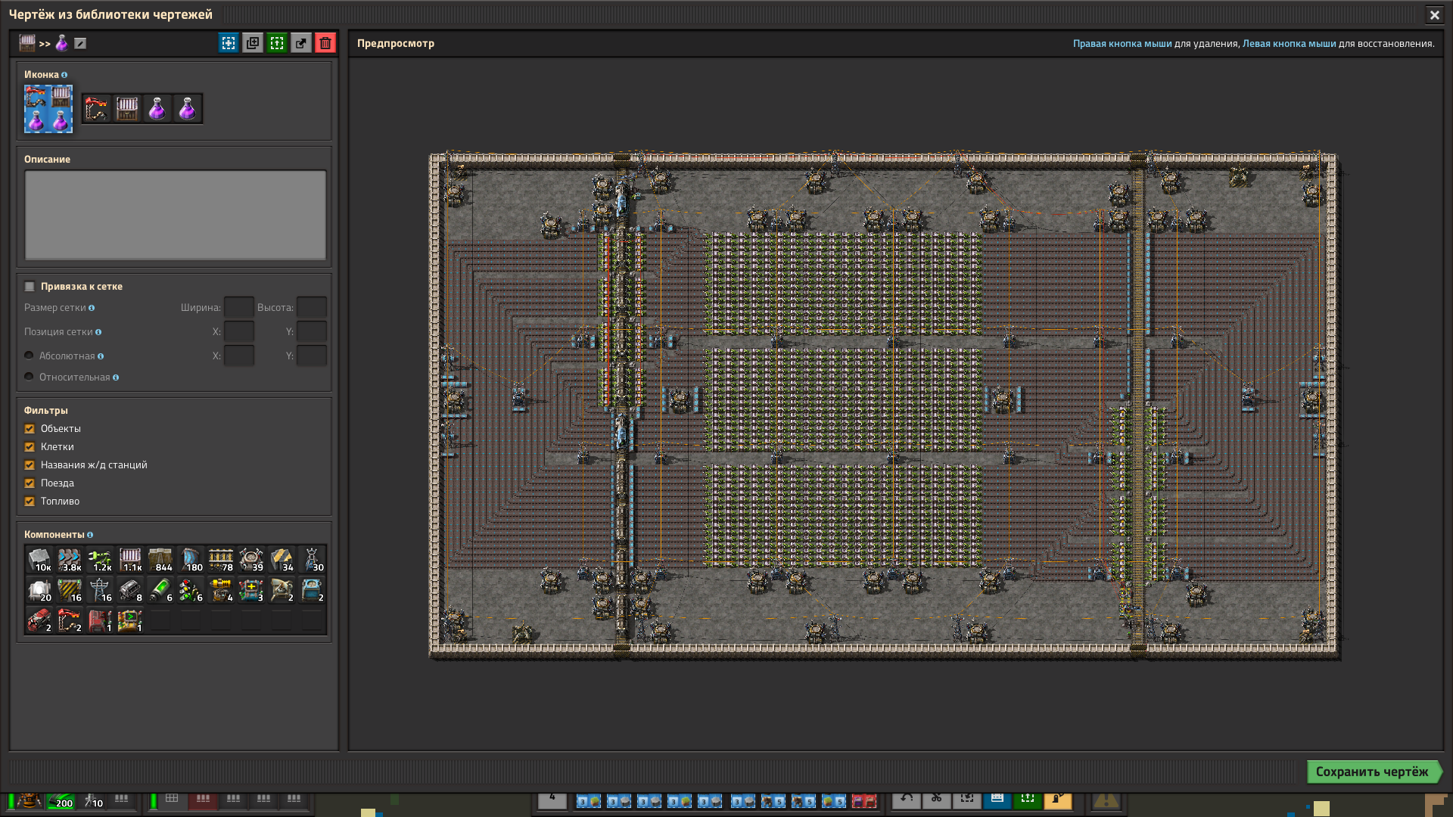Click the info icon next to Размер сетки

pos(92,308)
